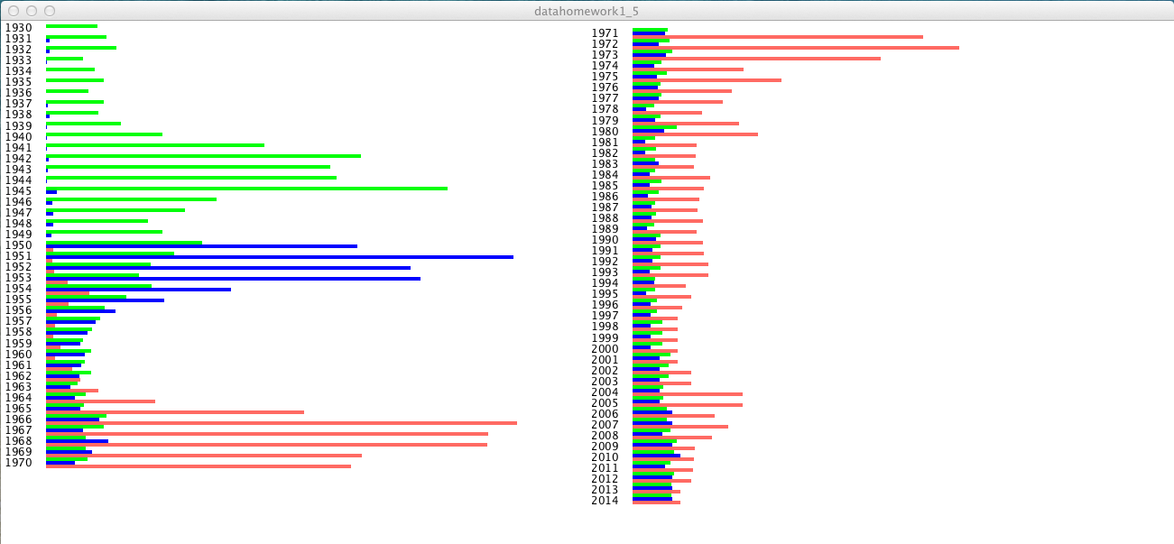Select the 2014 year label
Screen dimensions: 1174x544
tap(605, 501)
